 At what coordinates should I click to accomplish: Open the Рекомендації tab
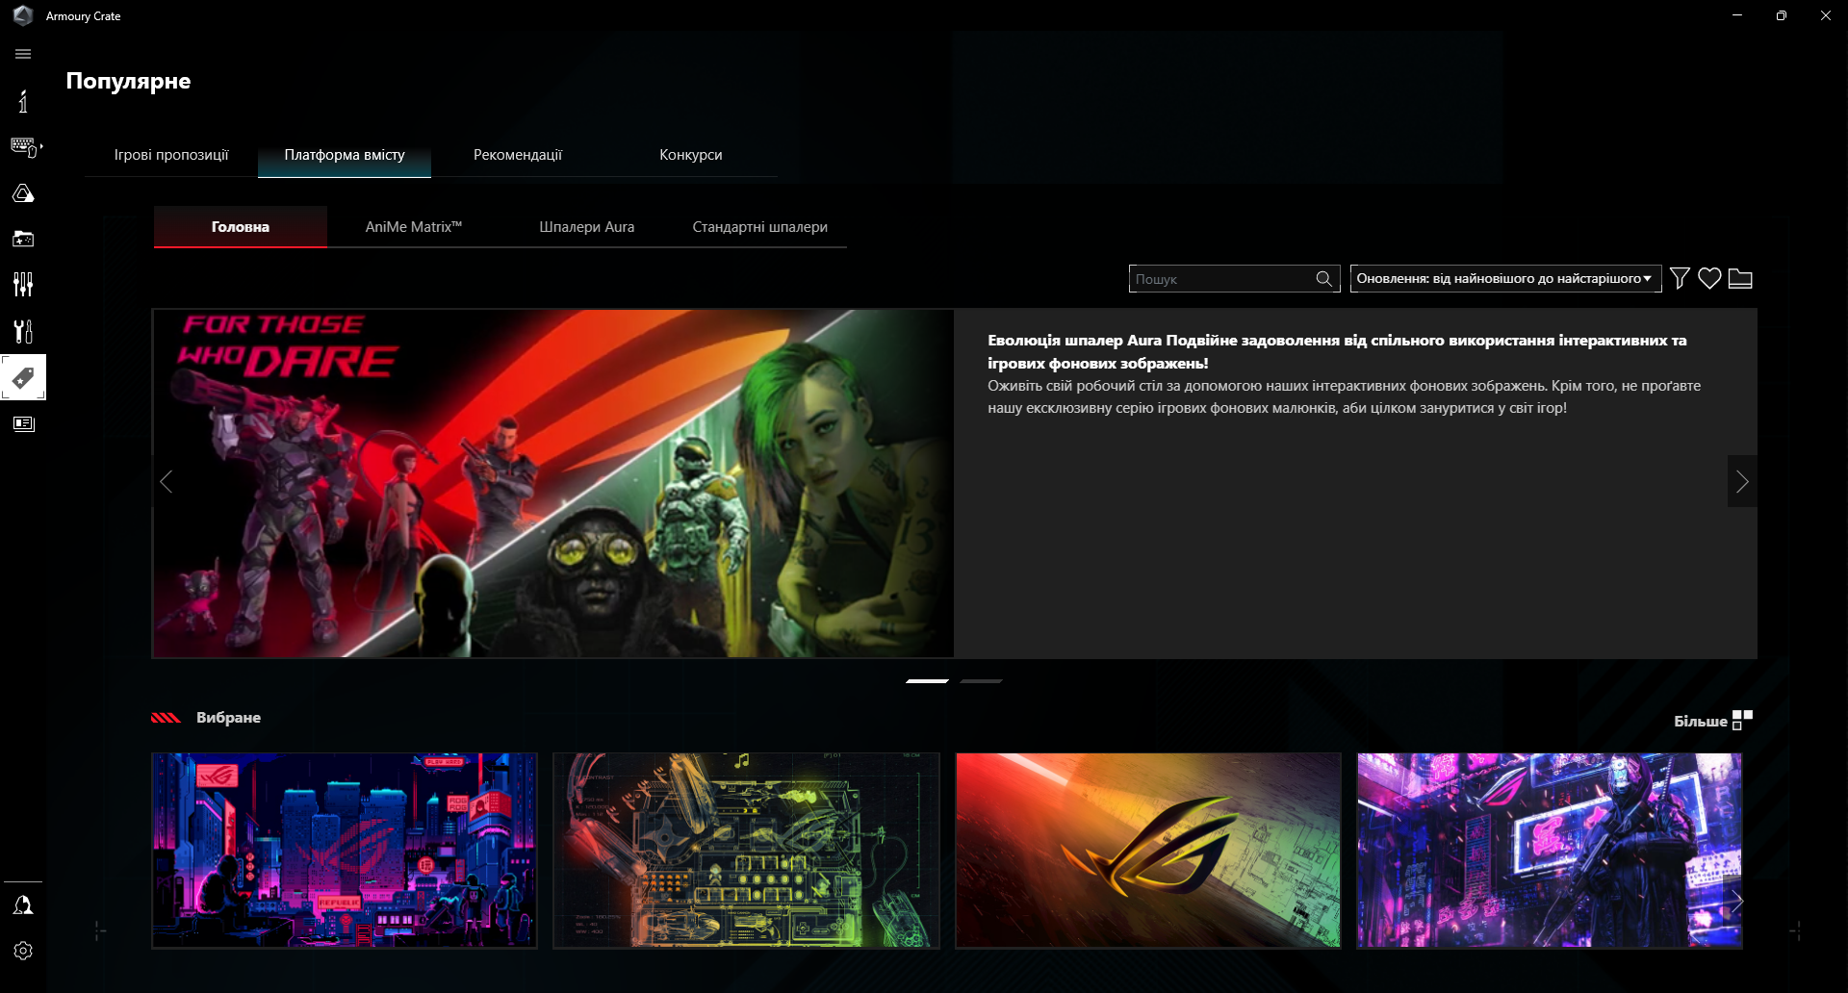518,155
